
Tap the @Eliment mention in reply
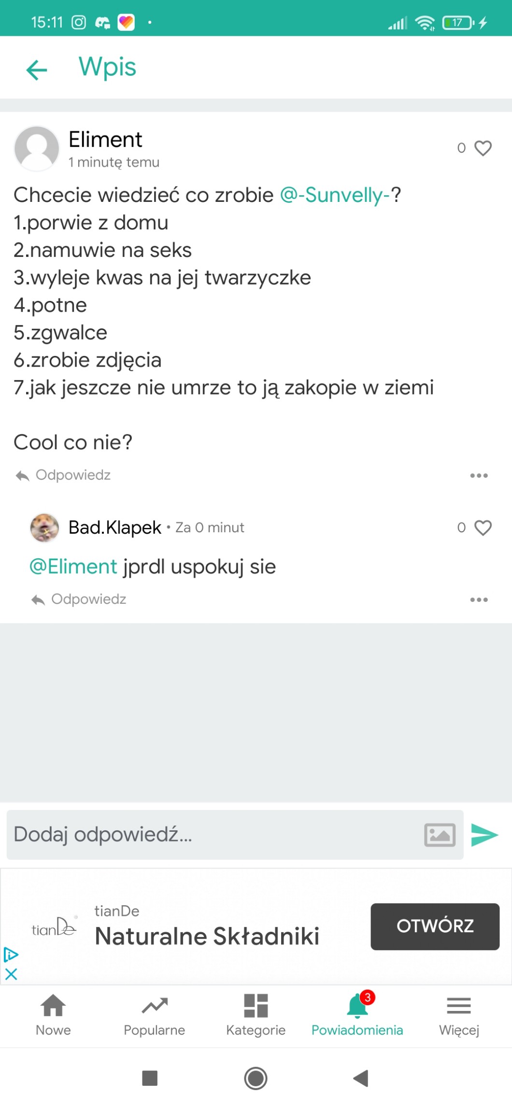coord(73,567)
